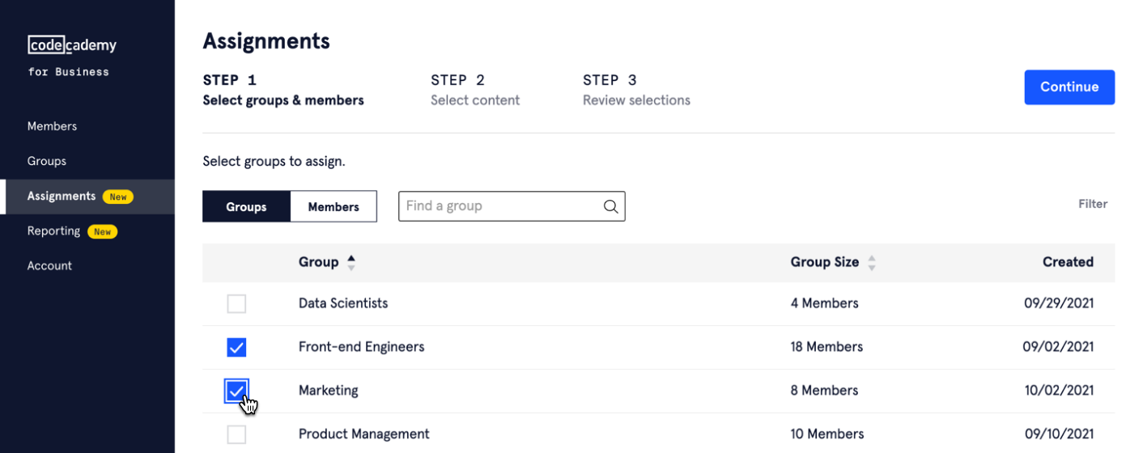This screenshot has width=1143, height=453.
Task: Tick the Data Scientists checkbox
Action: (x=236, y=304)
